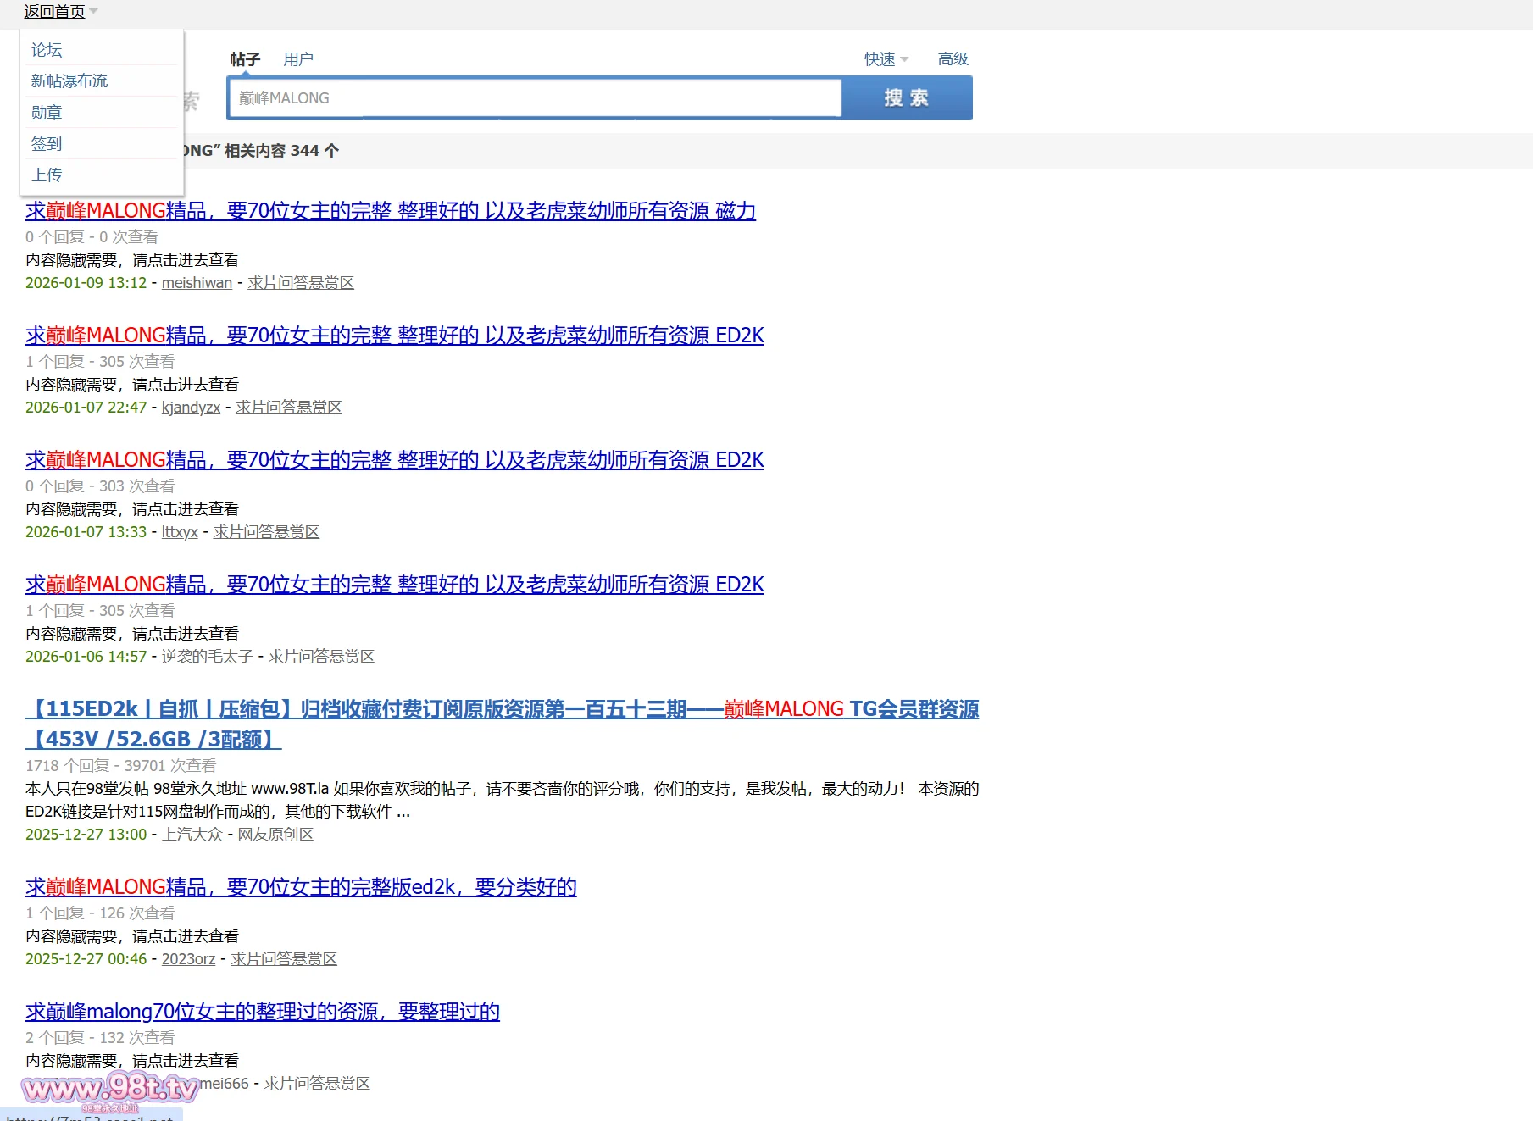
Task: Select the 帖子 search tab
Action: coord(245,59)
